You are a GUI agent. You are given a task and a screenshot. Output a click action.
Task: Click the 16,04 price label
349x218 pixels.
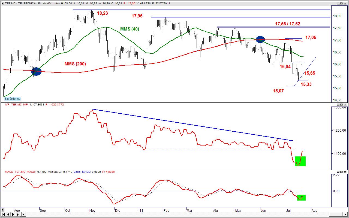[285, 66]
